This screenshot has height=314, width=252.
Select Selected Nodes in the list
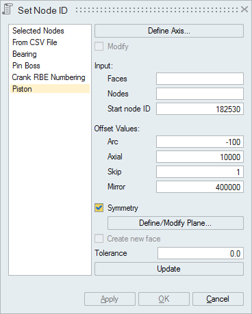pyautogui.click(x=50, y=31)
